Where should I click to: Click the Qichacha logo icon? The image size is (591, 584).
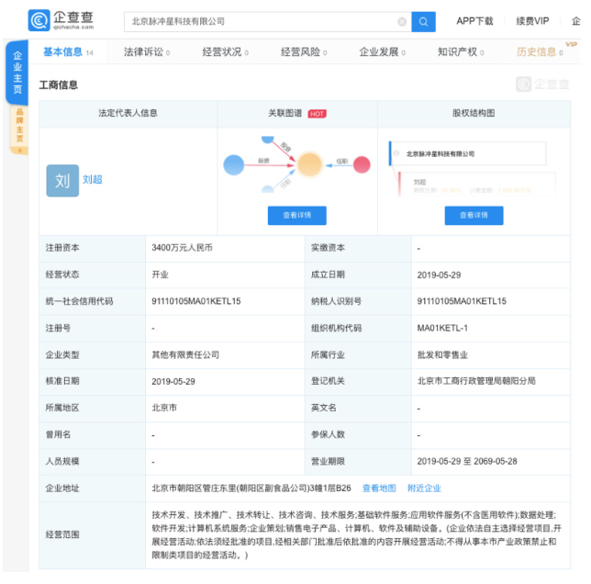pos(39,20)
